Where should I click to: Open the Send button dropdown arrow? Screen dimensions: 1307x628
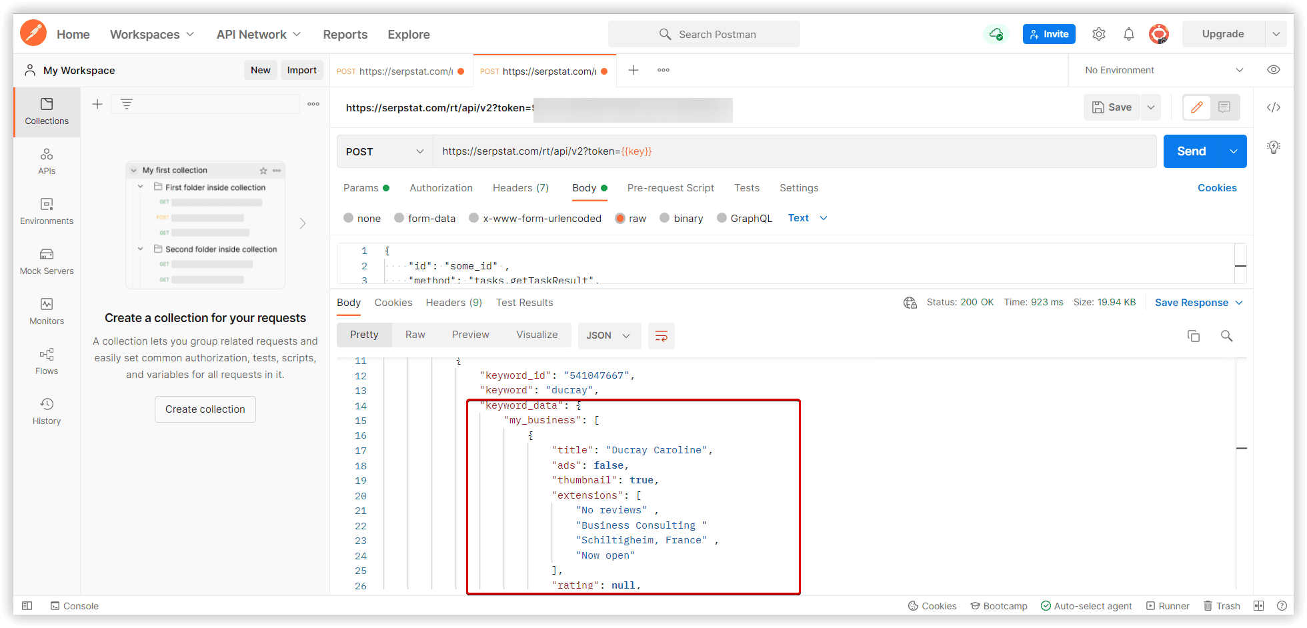(x=1234, y=151)
